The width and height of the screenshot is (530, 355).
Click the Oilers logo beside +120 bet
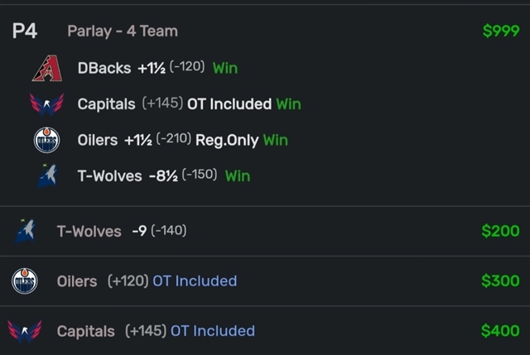[x=25, y=281]
